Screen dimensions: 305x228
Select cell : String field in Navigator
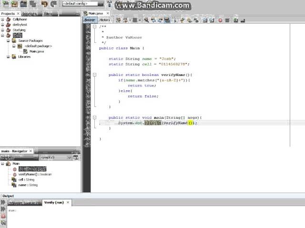26,180
